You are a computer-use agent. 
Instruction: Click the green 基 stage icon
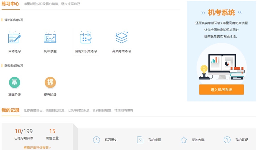(x=14, y=82)
